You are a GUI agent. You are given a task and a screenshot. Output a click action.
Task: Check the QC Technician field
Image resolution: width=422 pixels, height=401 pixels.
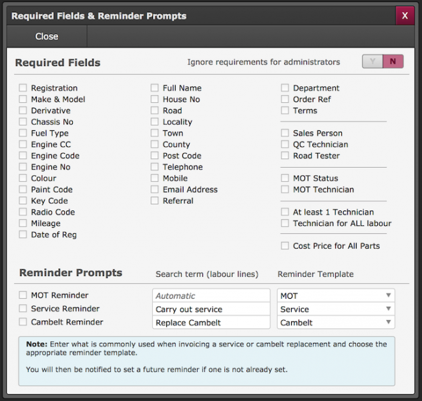point(285,144)
